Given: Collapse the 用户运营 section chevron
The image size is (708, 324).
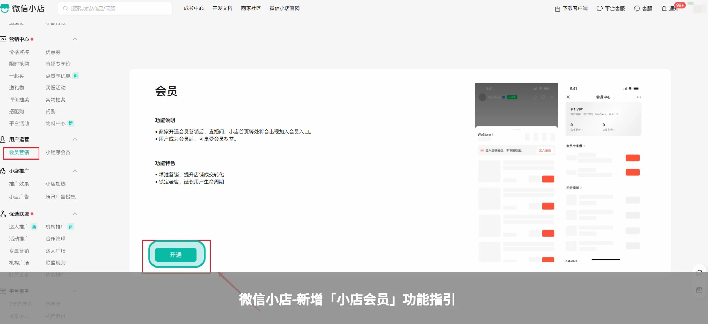Looking at the screenshot, I should [75, 139].
